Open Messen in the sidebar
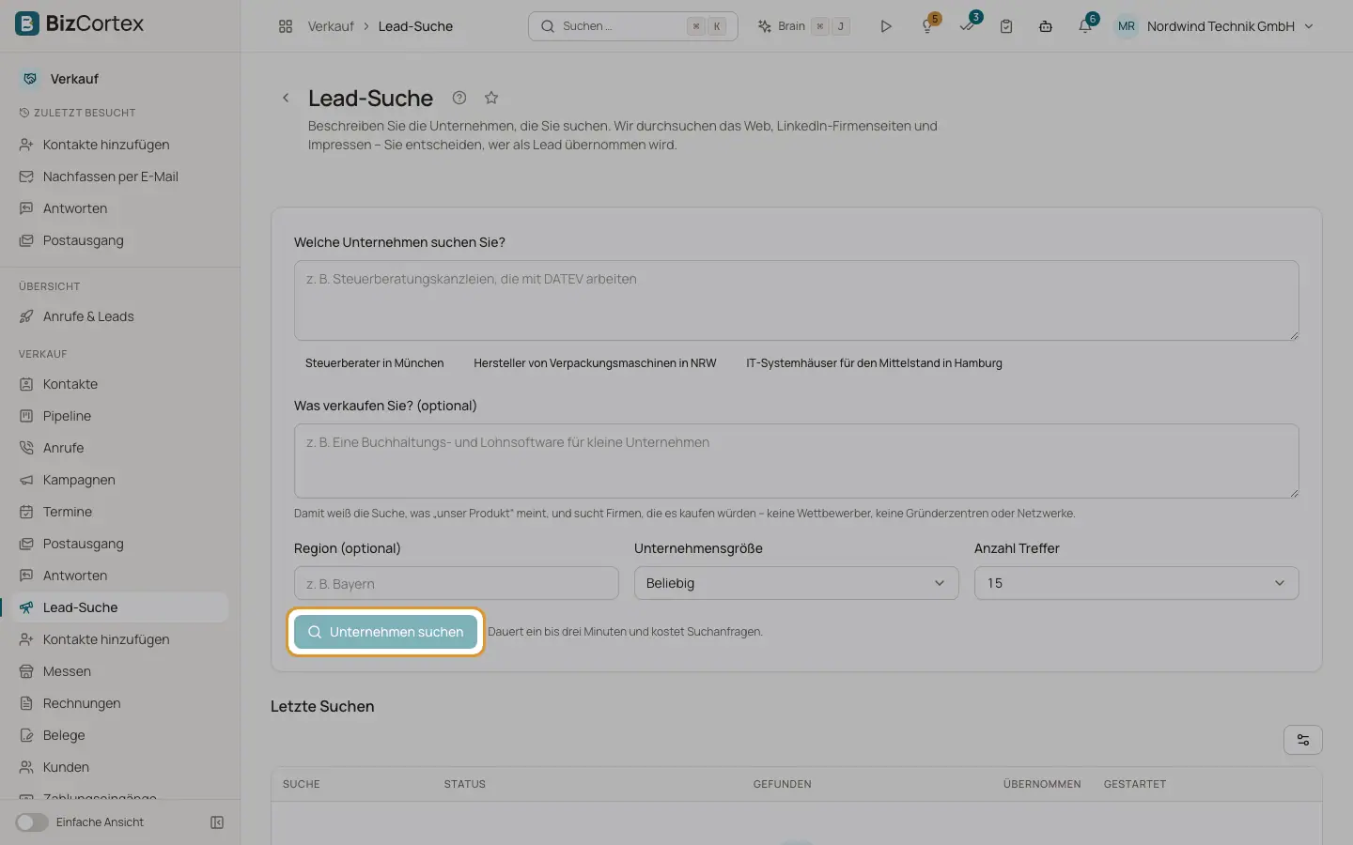 67,671
